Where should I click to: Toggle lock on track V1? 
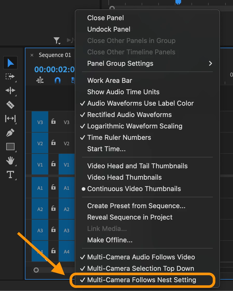click(x=53, y=164)
